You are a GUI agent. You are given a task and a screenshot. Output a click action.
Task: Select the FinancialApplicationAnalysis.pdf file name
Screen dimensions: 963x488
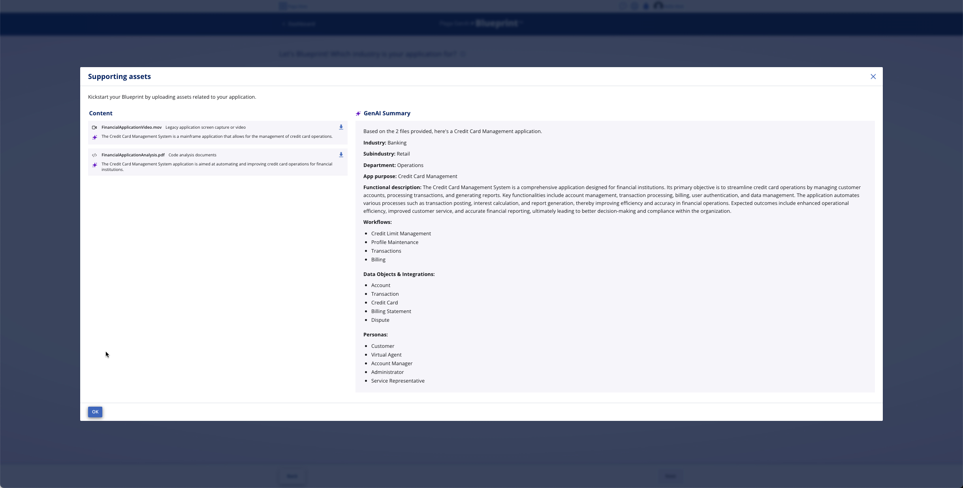tap(133, 155)
